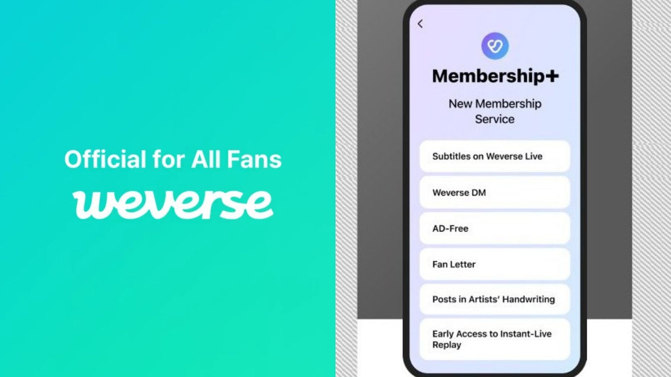Open Weverse DM membership feature
Viewport: 671px width, 377px height.
(x=495, y=192)
